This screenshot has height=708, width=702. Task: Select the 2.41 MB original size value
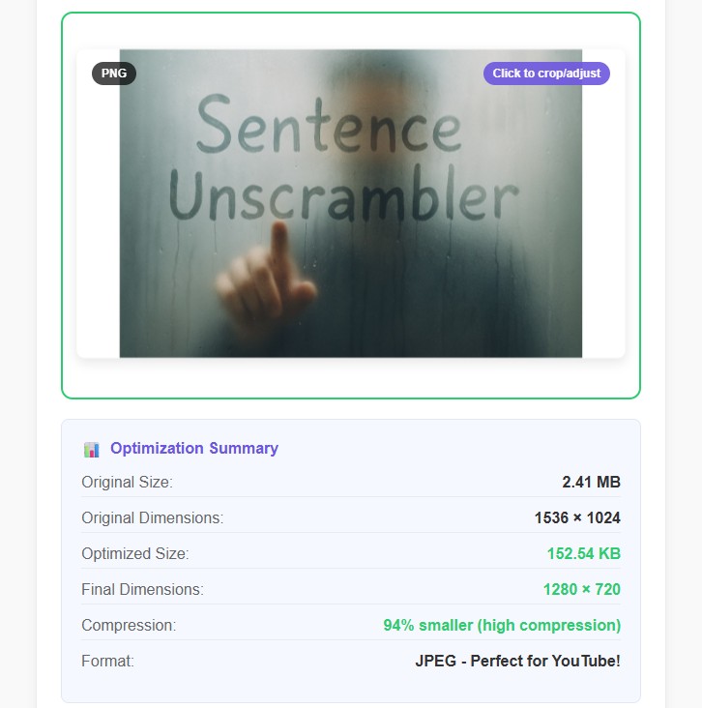pos(591,482)
